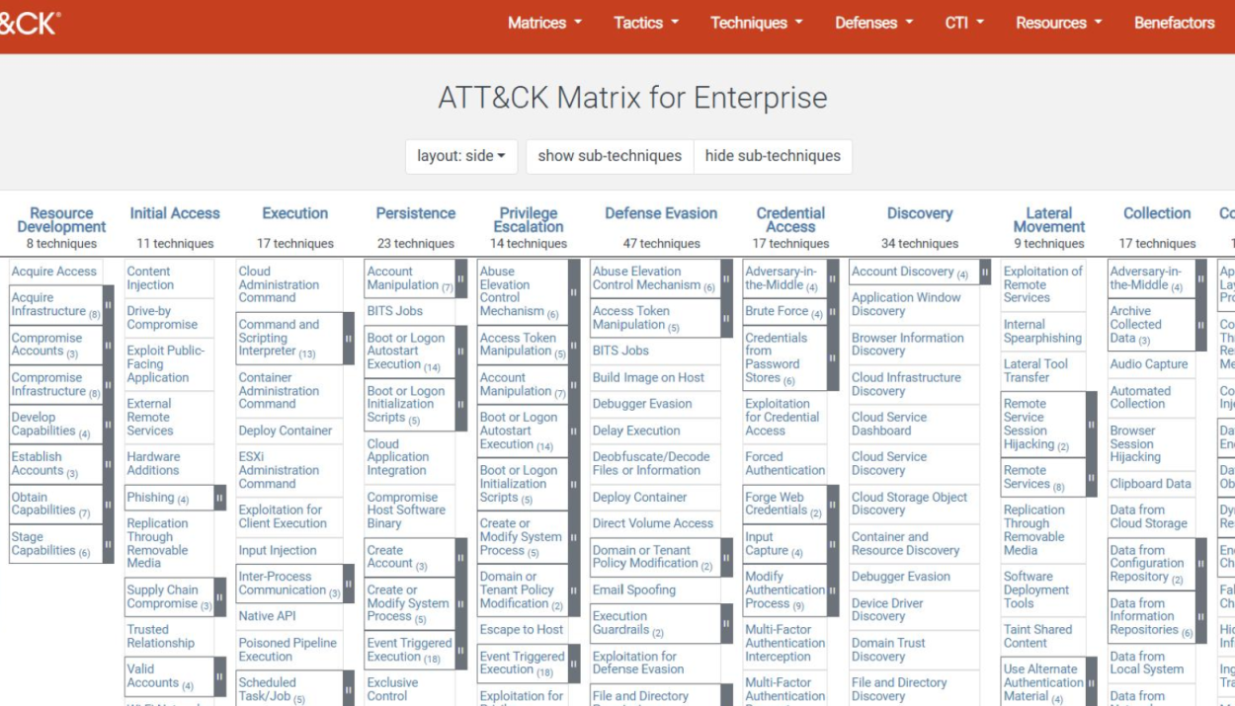1235x706 pixels.
Task: Expand Brute Force sub-techniques handle
Action: coord(833,312)
